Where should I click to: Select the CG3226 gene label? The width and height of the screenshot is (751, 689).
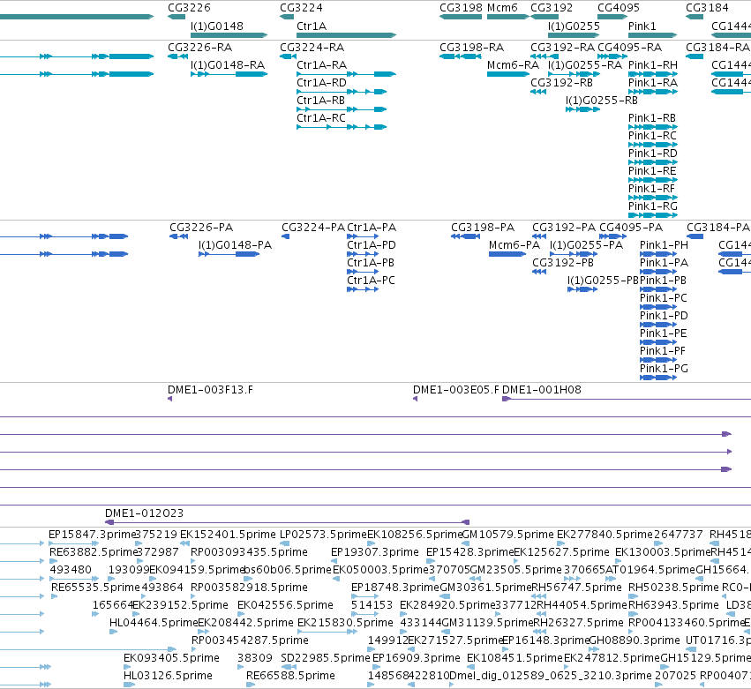click(189, 8)
